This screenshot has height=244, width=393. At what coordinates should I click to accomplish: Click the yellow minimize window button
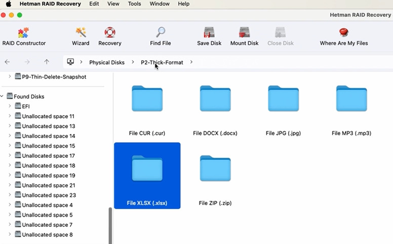[x=11, y=15]
